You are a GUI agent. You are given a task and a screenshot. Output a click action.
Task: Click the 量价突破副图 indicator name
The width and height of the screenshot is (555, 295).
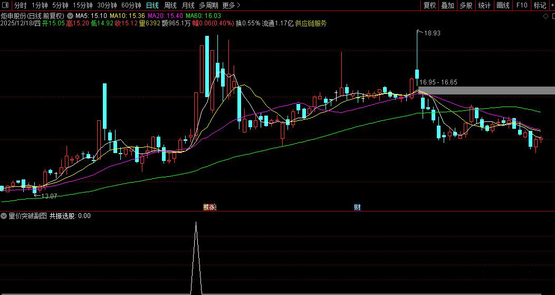click(27, 216)
